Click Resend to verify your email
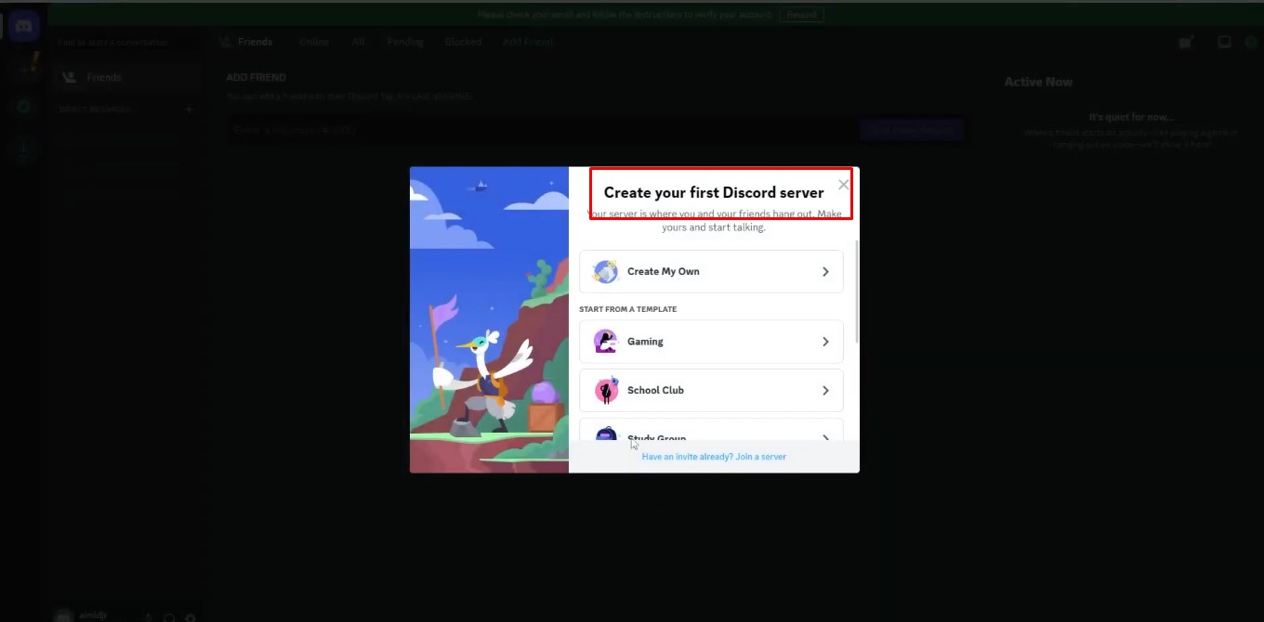This screenshot has width=1264, height=622. coord(801,14)
